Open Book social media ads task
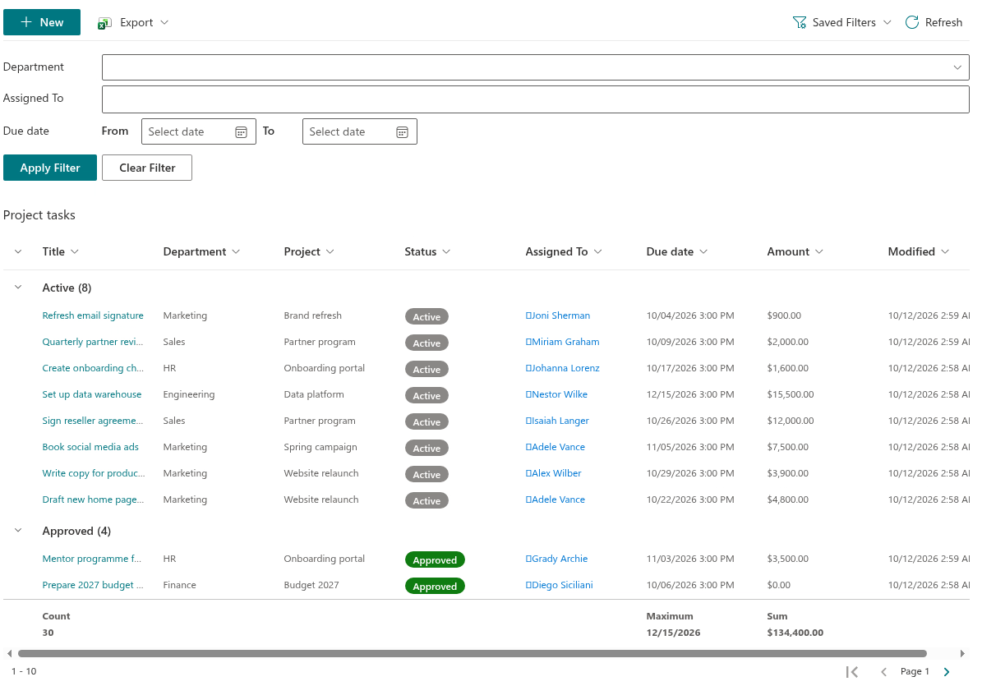 coord(90,447)
